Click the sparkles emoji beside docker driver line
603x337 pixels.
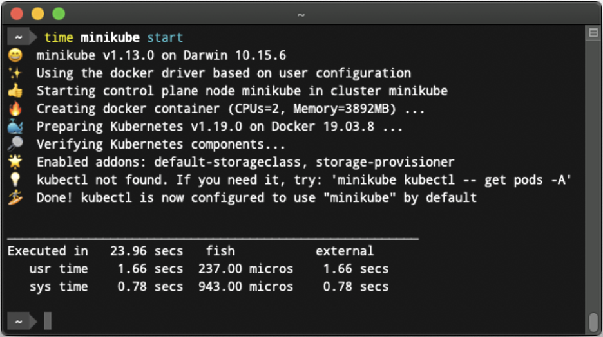15,73
